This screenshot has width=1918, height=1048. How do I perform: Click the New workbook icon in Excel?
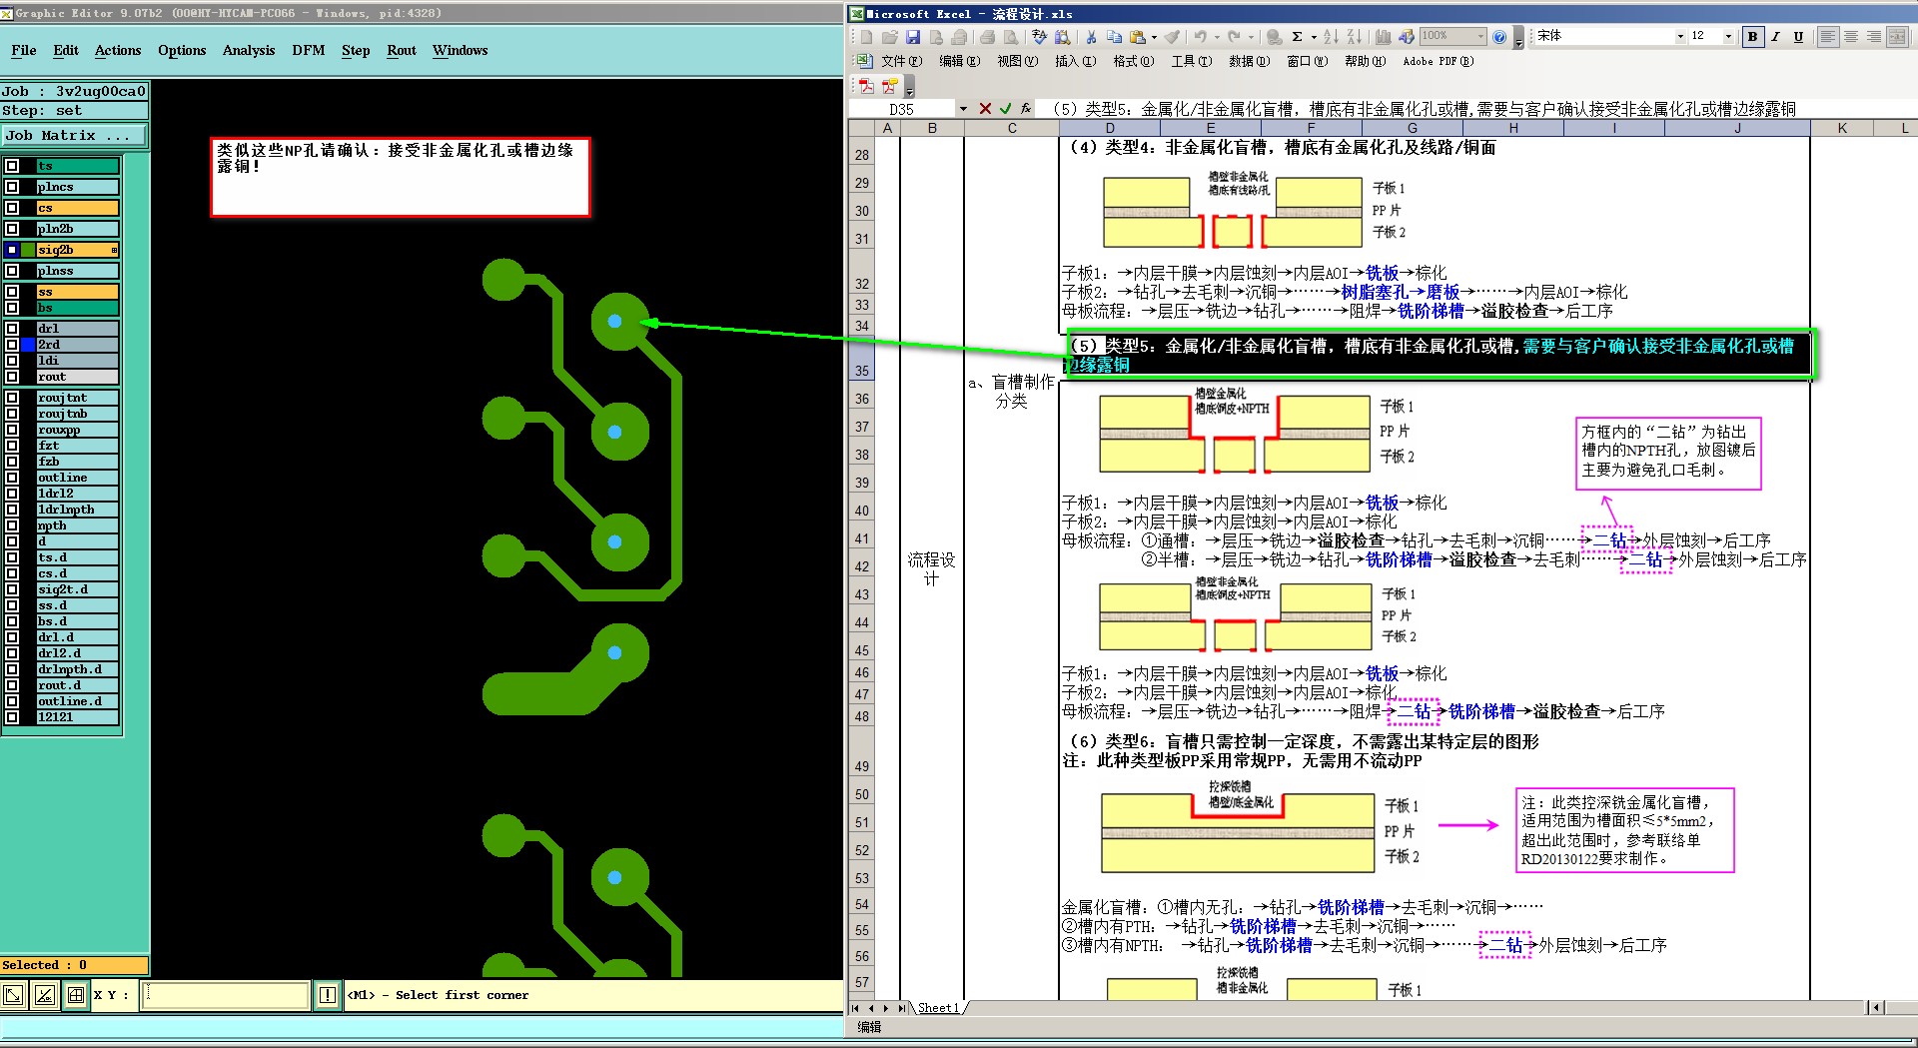pyautogui.click(x=866, y=37)
